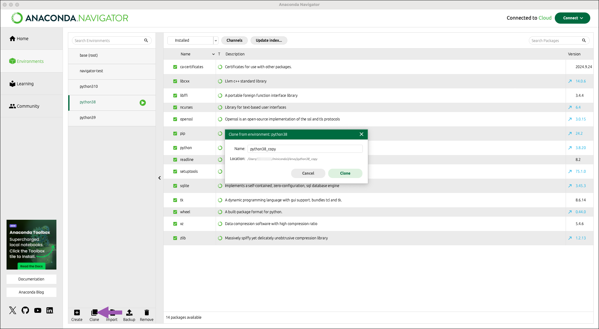599x329 pixels.
Task: Close the Clone from environment dialog
Action: (362, 134)
